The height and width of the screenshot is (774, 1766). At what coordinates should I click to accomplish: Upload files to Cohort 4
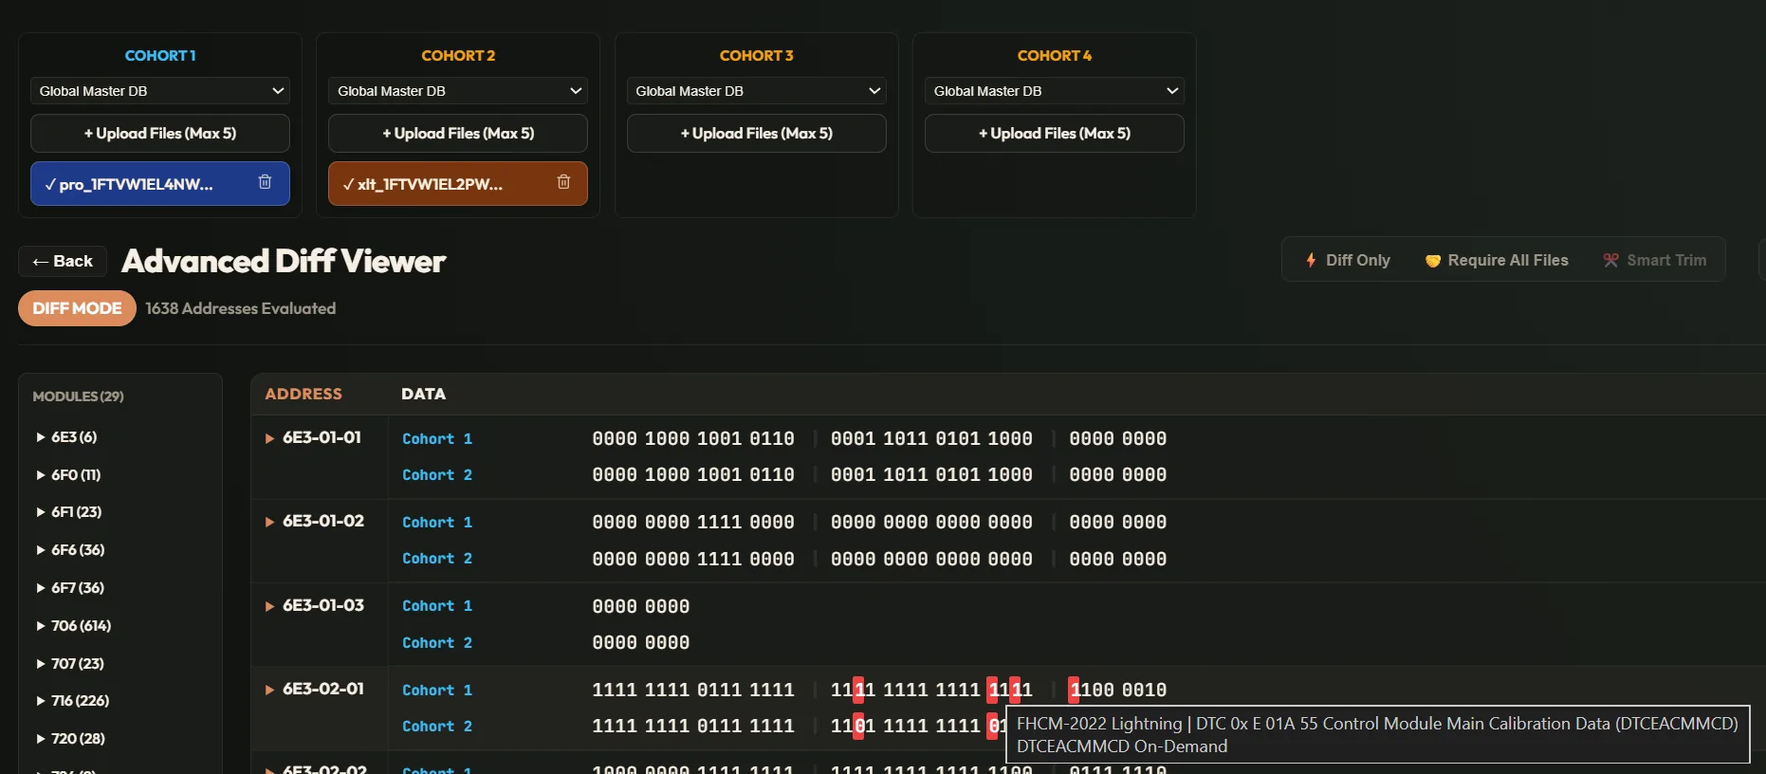(1055, 134)
